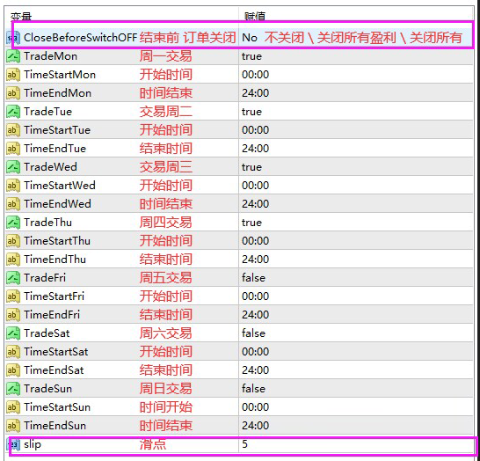Click the ab icon beside TimeEndMon
The height and width of the screenshot is (461, 480).
(x=13, y=93)
